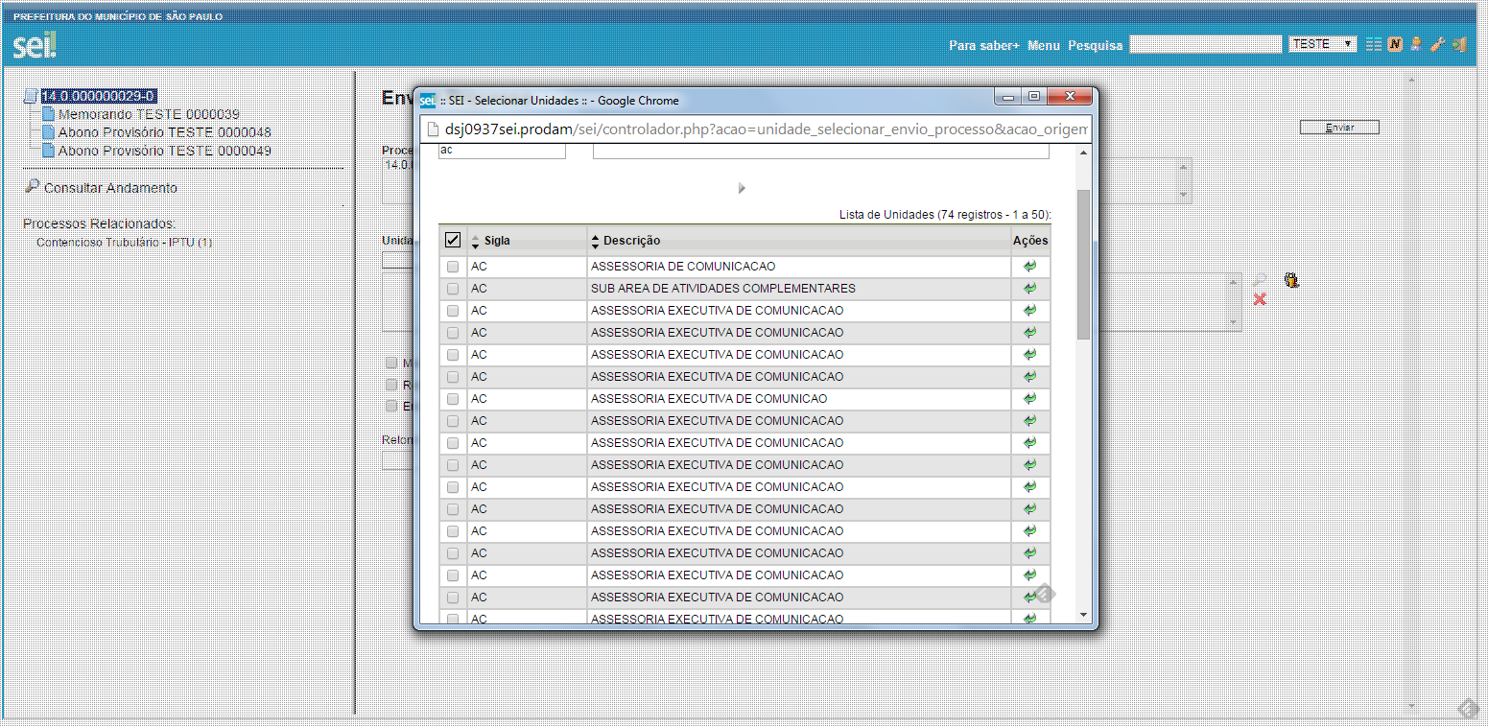Click the popup vertical scrollbar thumb
Screen dimensions: 1488x727
click(x=1084, y=264)
